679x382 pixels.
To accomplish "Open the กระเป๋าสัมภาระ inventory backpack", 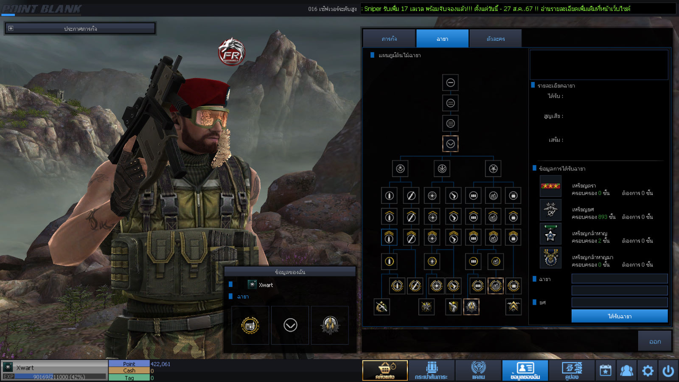I will (x=431, y=371).
